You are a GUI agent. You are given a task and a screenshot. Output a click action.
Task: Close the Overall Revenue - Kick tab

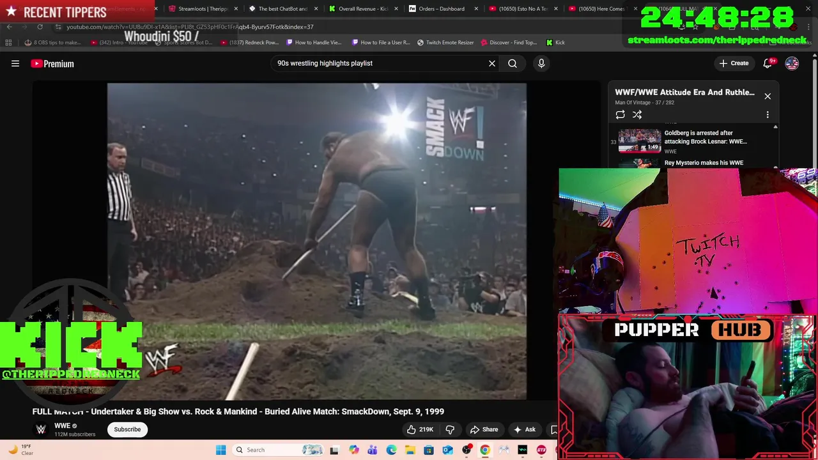(396, 9)
